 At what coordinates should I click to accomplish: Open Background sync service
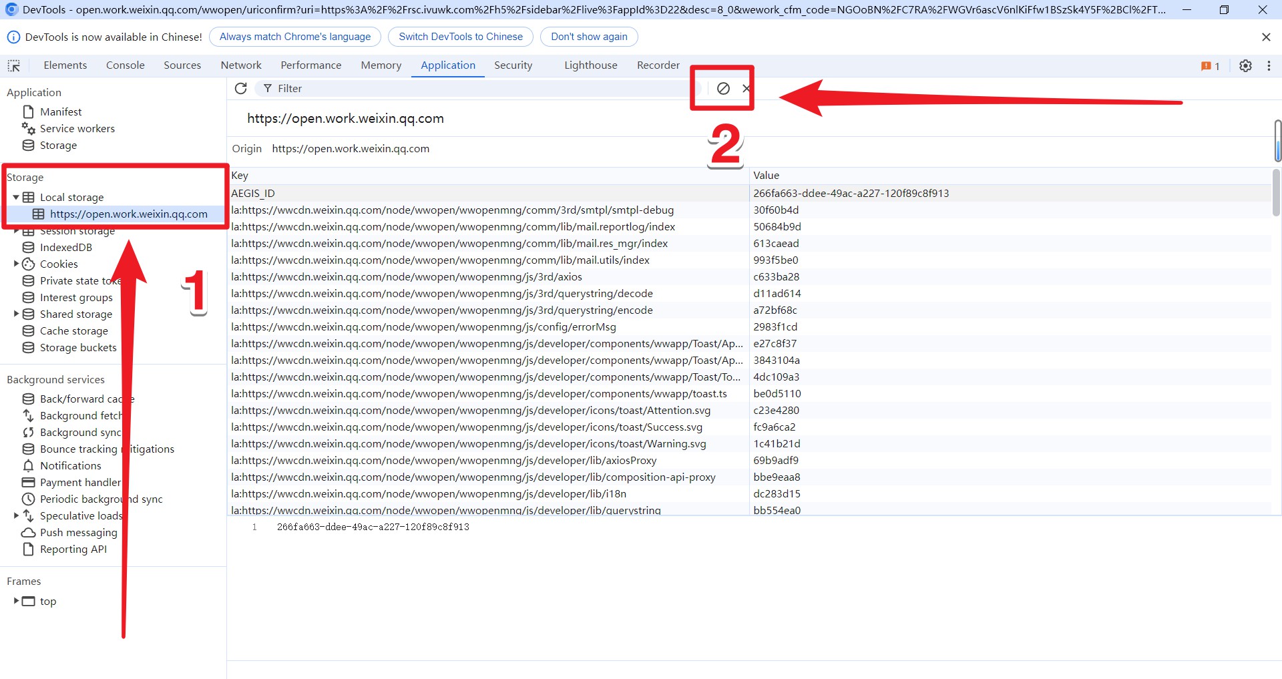point(80,432)
